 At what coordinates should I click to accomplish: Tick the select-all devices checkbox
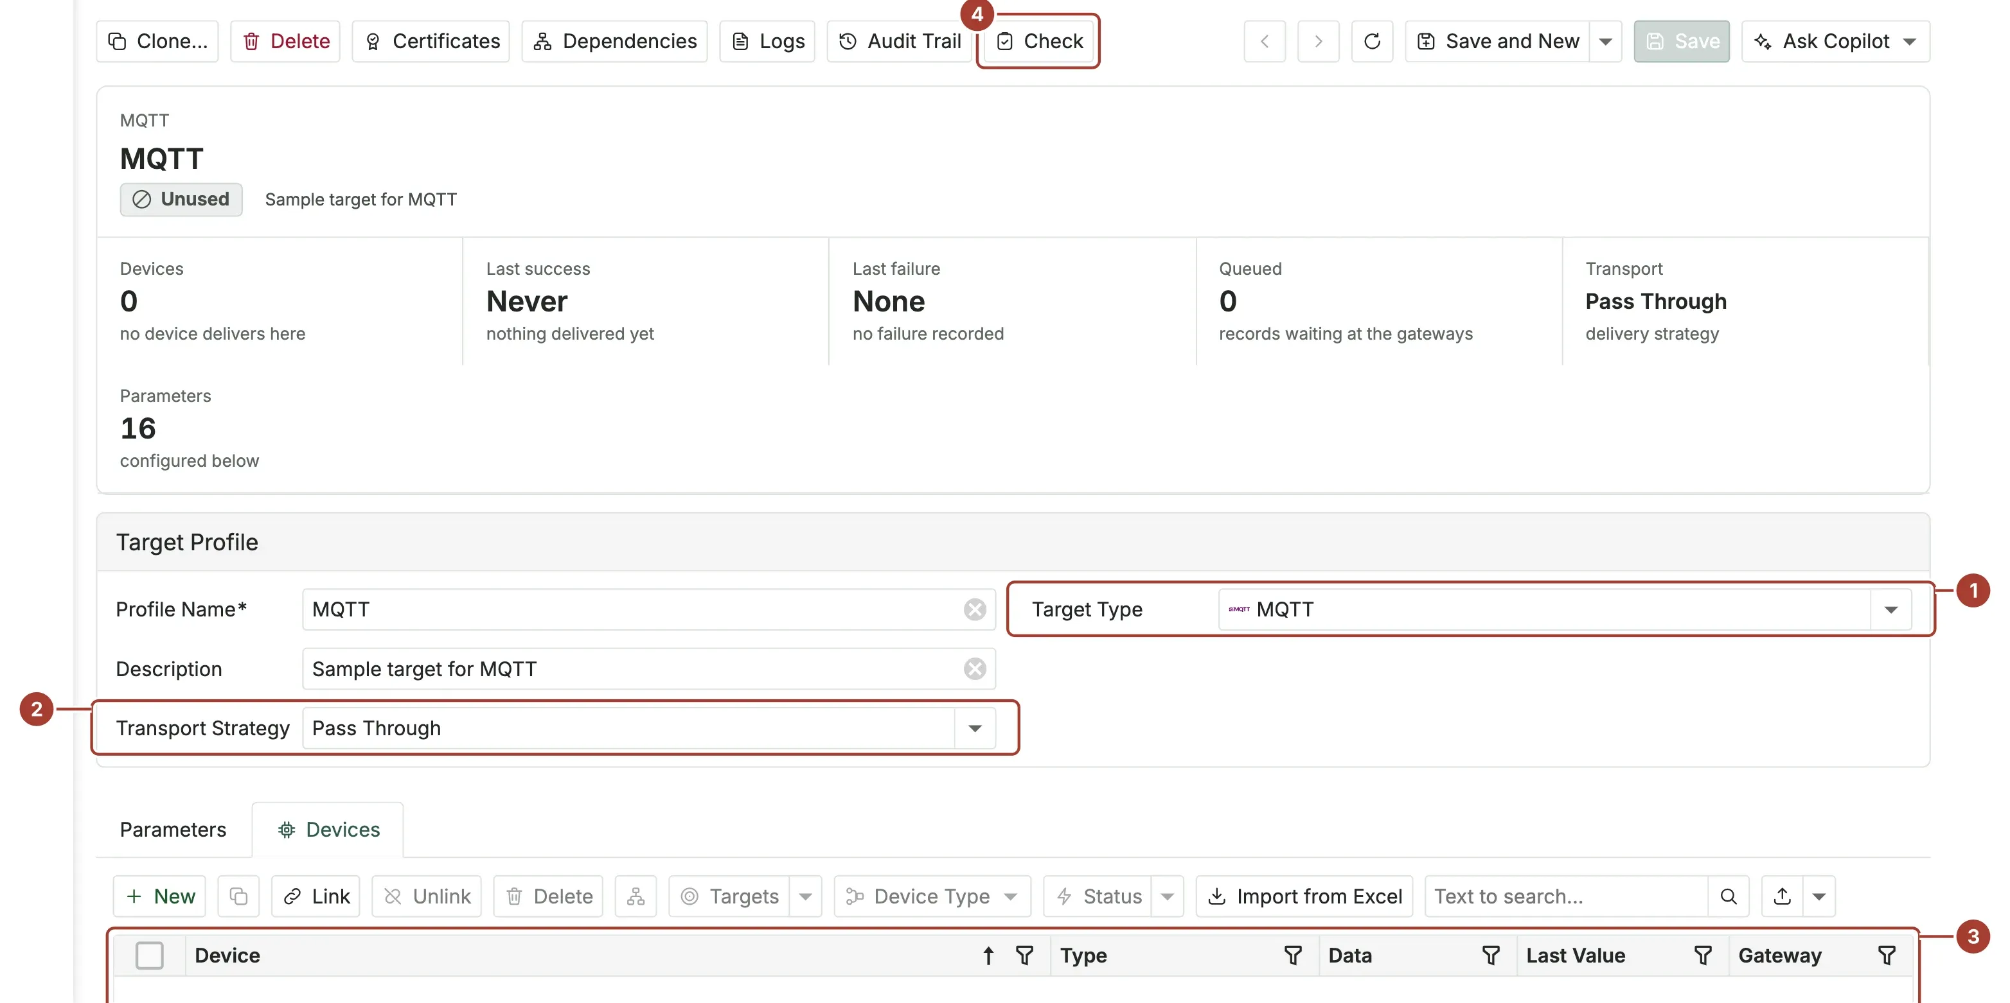point(149,955)
